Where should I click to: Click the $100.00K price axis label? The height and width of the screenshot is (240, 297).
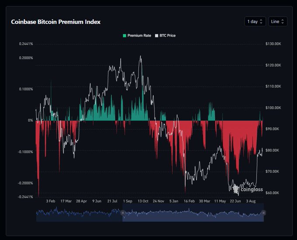273,108
